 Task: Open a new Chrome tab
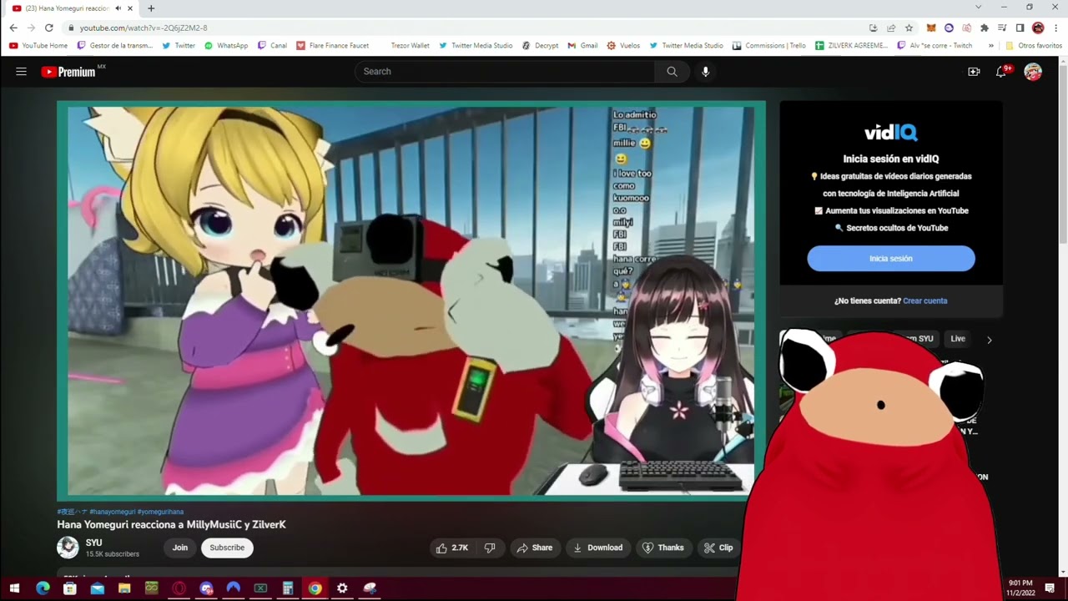tap(151, 8)
